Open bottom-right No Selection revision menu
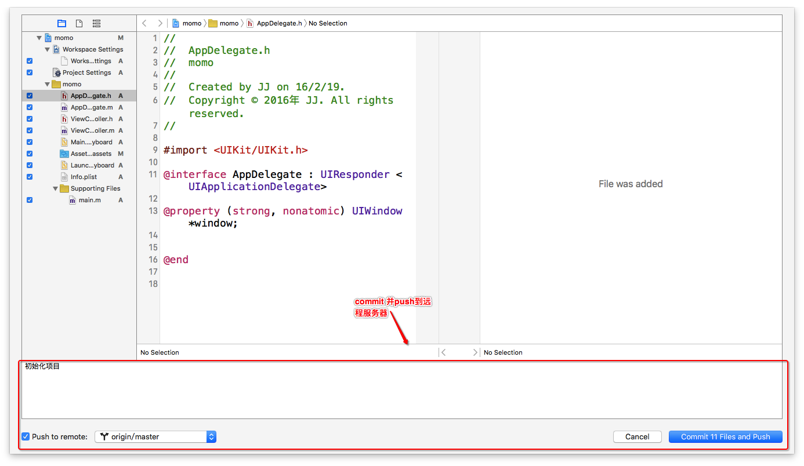 pos(503,352)
